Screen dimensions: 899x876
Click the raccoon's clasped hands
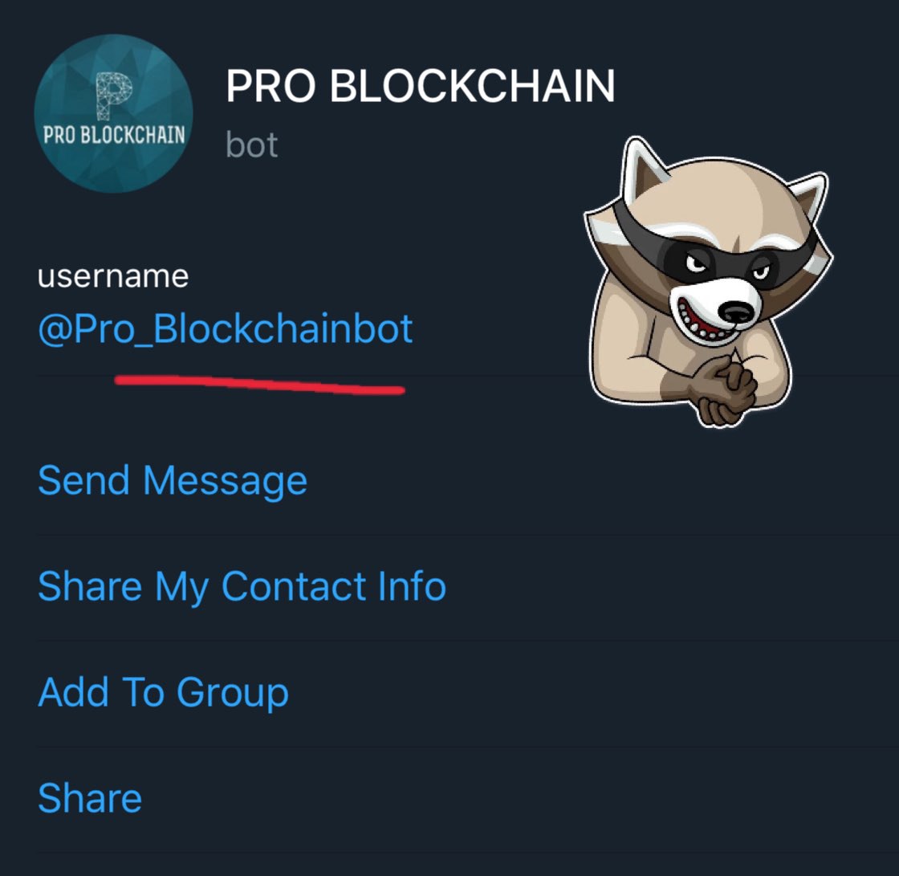(x=721, y=389)
